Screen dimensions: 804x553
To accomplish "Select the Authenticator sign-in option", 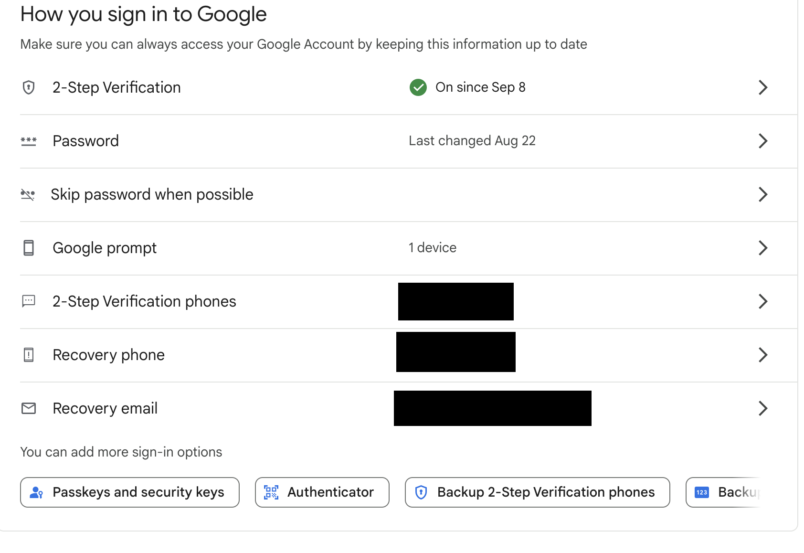I will click(x=322, y=492).
